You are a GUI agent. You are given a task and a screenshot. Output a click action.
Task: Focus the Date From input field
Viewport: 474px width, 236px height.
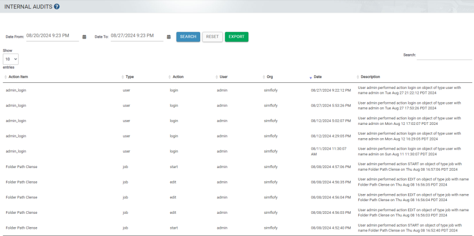tap(52, 36)
